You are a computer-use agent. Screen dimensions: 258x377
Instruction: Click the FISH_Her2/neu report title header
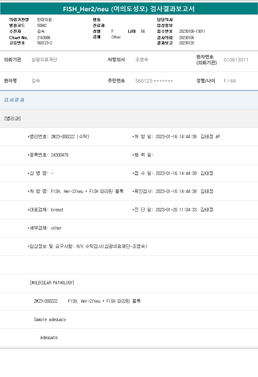coord(129,9)
